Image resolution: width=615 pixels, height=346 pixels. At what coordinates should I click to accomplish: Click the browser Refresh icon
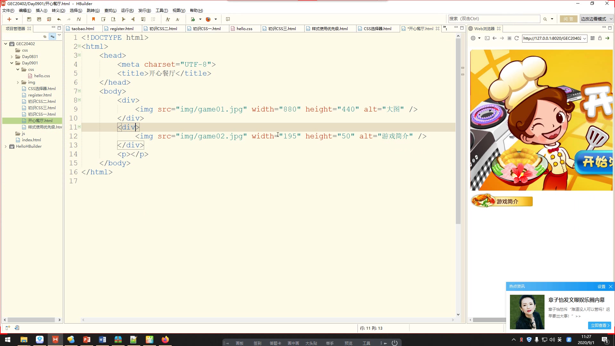click(x=516, y=38)
